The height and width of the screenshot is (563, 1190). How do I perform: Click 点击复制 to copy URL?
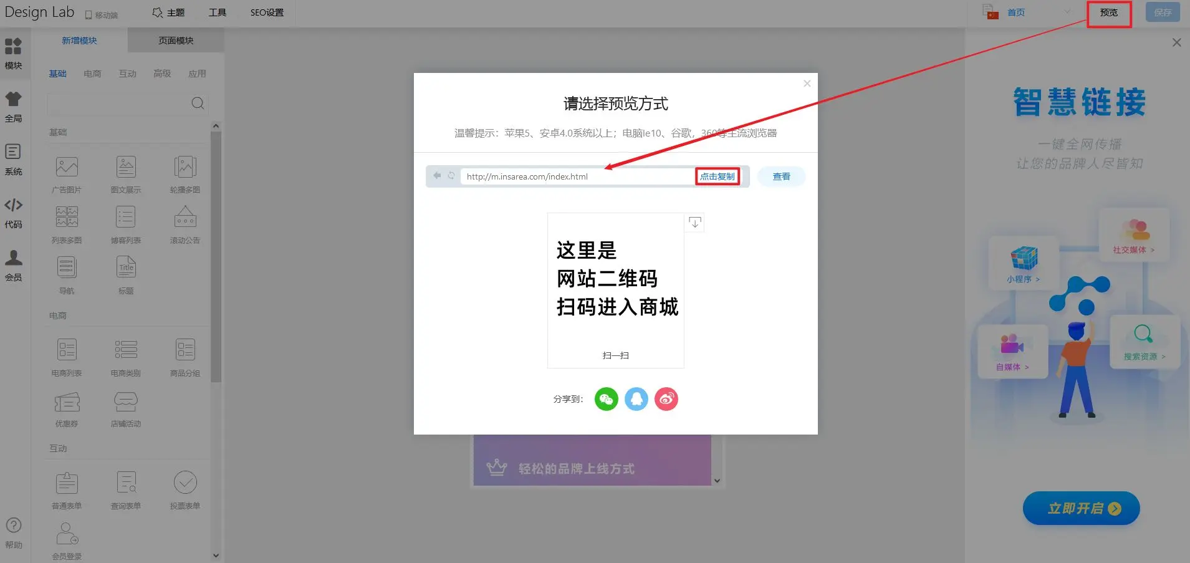point(717,176)
